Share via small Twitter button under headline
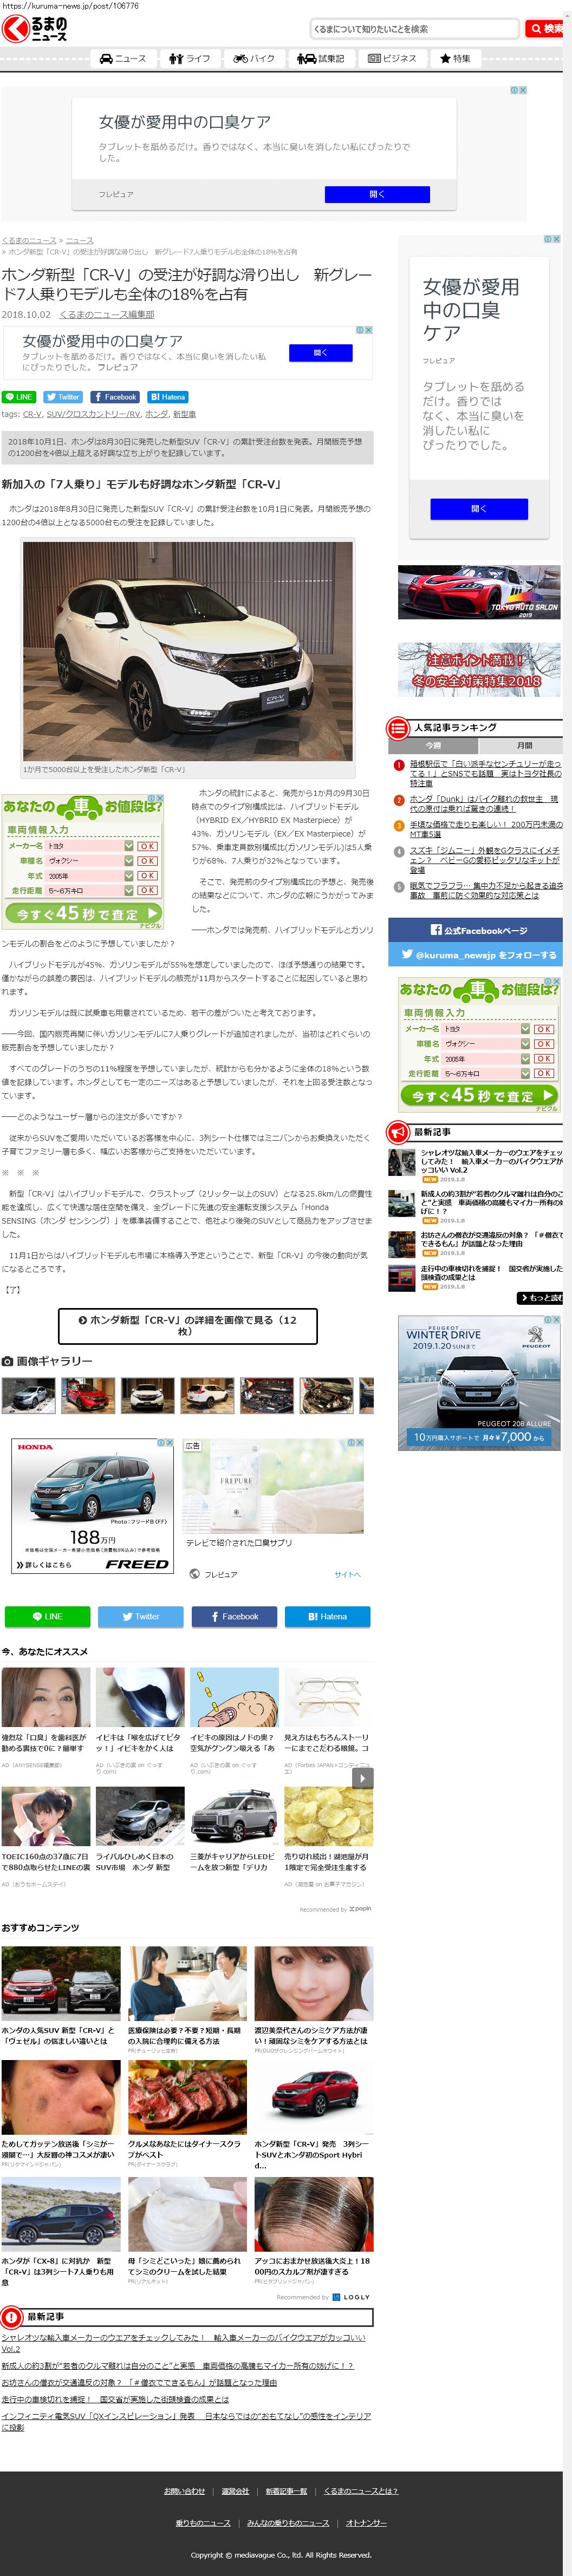This screenshot has height=2576, width=572. click(x=63, y=396)
